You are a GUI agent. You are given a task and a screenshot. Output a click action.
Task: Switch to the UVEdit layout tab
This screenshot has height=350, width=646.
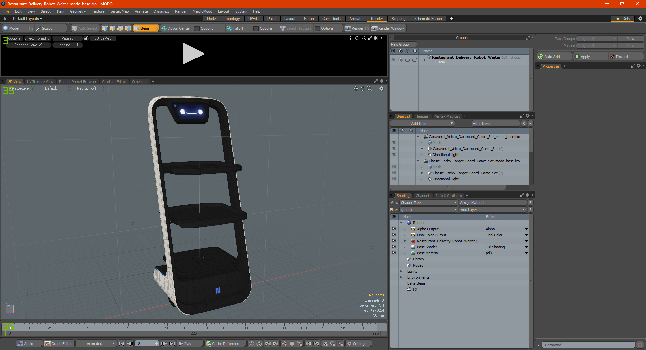pyautogui.click(x=253, y=19)
